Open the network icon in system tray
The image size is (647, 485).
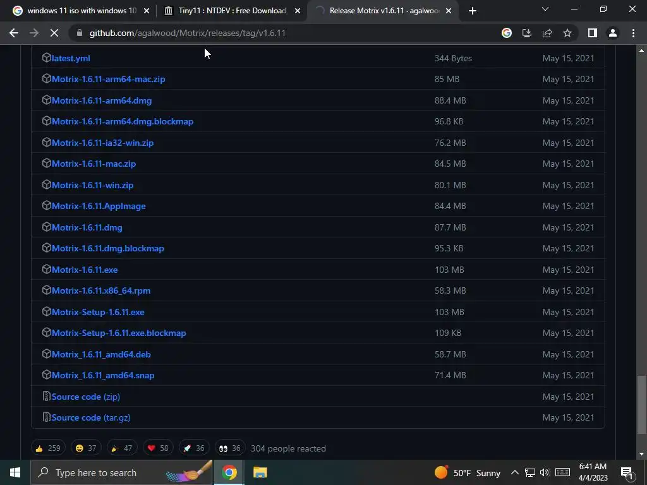[530, 472]
